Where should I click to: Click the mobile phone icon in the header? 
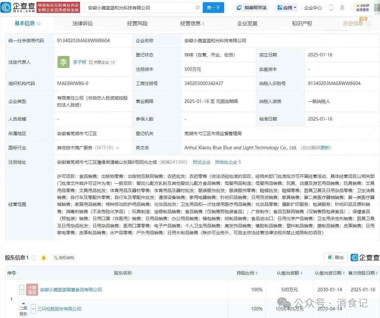point(331,8)
